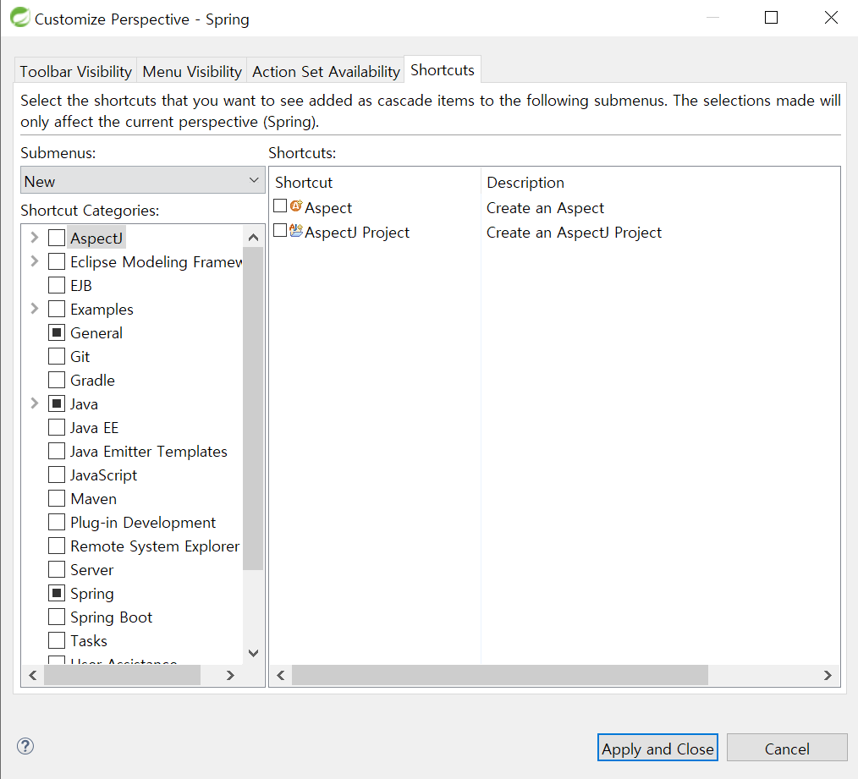Image resolution: width=858 pixels, height=779 pixels.
Task: Click categories horizontal scroll-left arrow
Action: [33, 675]
